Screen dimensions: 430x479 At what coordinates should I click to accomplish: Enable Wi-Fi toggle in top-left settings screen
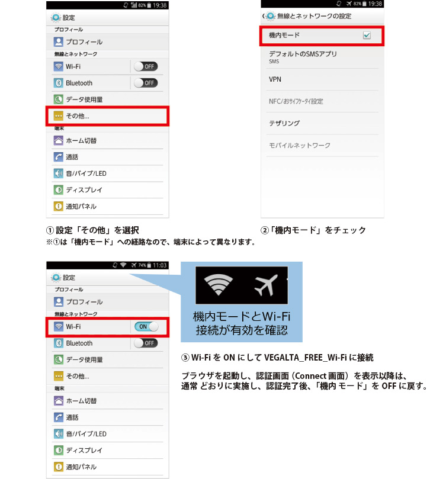pos(146,66)
